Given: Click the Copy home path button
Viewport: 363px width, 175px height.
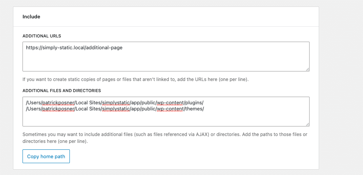Looking at the screenshot, I should tap(46, 156).
